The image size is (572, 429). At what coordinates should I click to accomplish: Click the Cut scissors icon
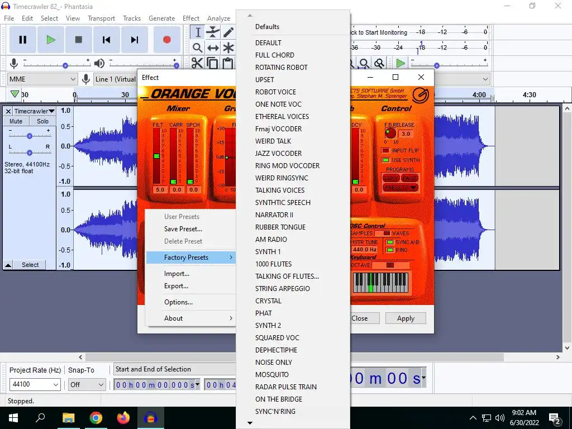197,64
